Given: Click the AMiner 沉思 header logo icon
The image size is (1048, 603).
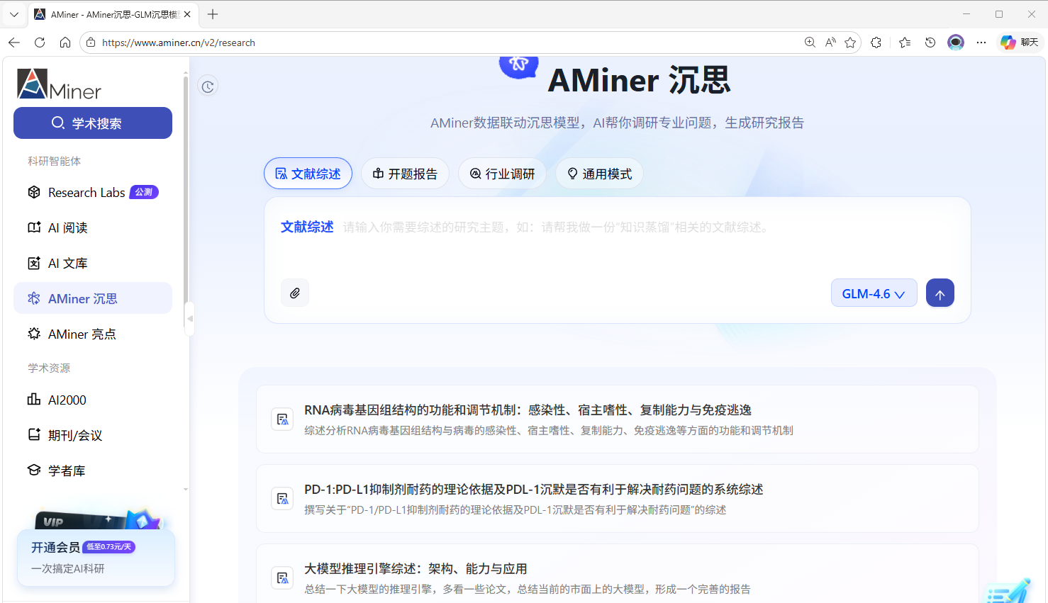Looking at the screenshot, I should 519,66.
